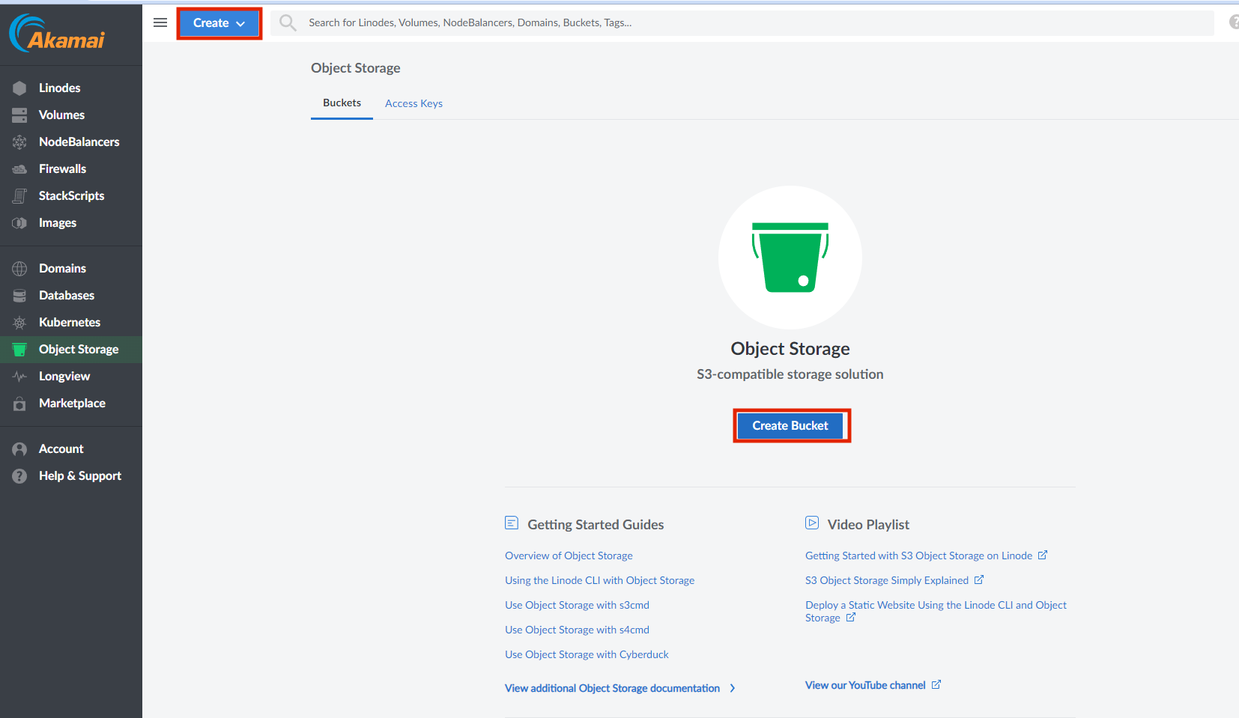1239x718 pixels.
Task: Click the large green bucket illustration
Action: point(790,257)
